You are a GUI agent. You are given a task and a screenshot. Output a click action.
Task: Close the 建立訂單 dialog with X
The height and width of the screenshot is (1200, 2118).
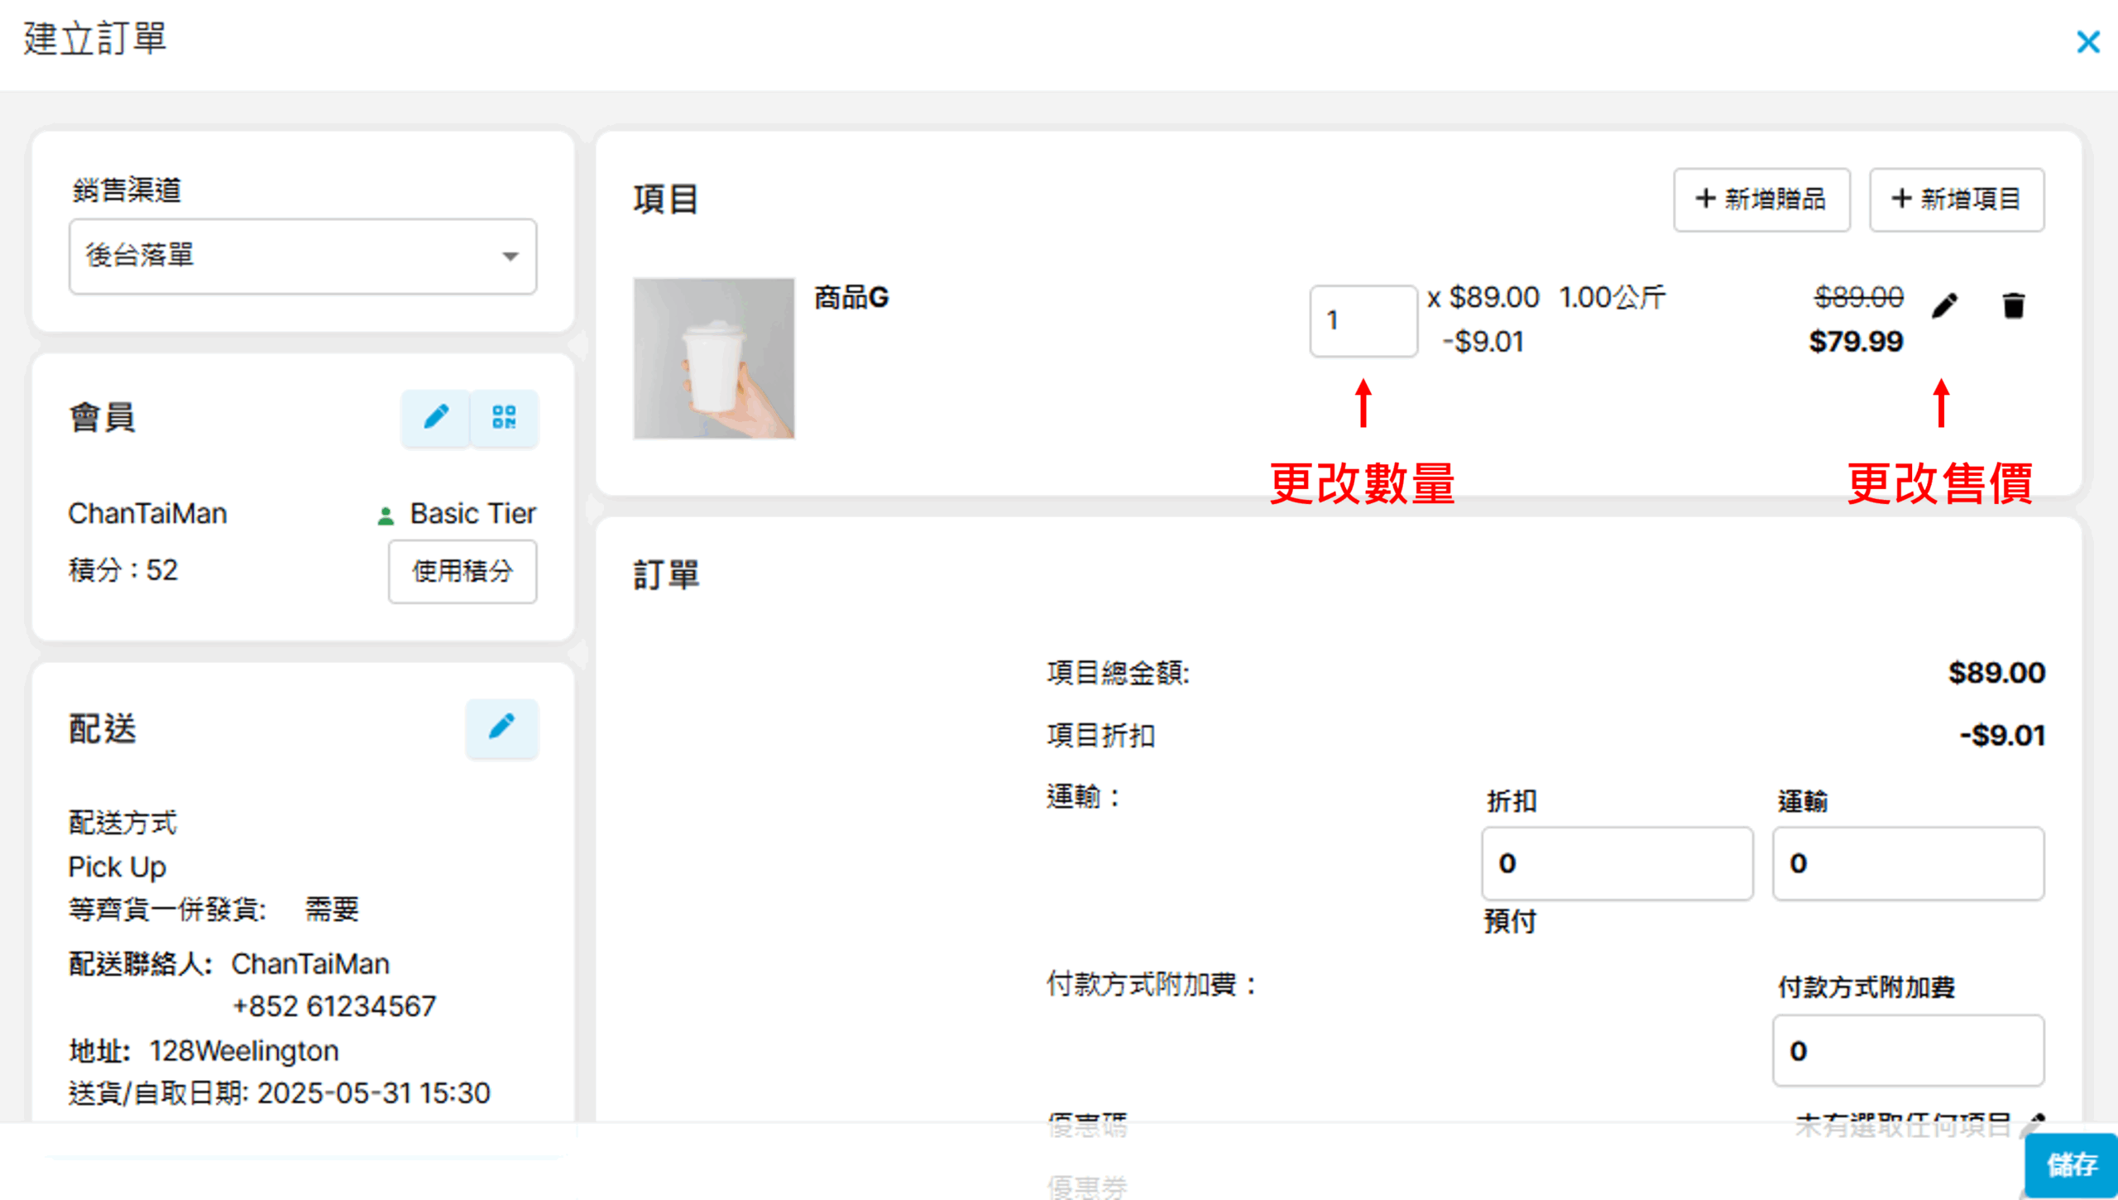(x=2087, y=41)
